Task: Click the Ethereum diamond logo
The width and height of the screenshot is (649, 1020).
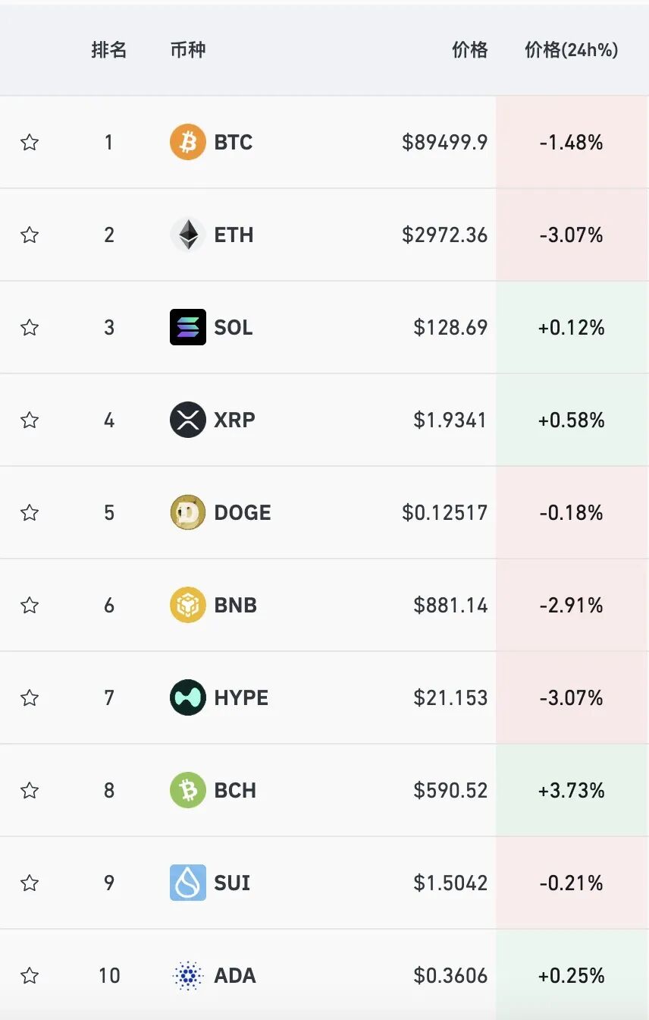Action: pyautogui.click(x=187, y=235)
